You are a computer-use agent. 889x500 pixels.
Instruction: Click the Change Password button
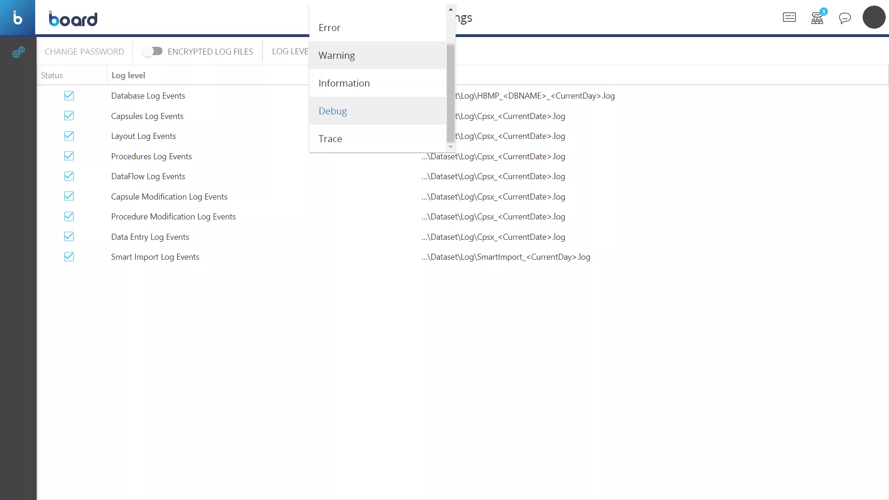(x=84, y=51)
